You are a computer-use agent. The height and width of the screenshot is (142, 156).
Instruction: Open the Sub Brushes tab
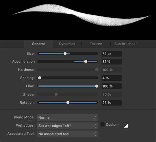coord(125,44)
